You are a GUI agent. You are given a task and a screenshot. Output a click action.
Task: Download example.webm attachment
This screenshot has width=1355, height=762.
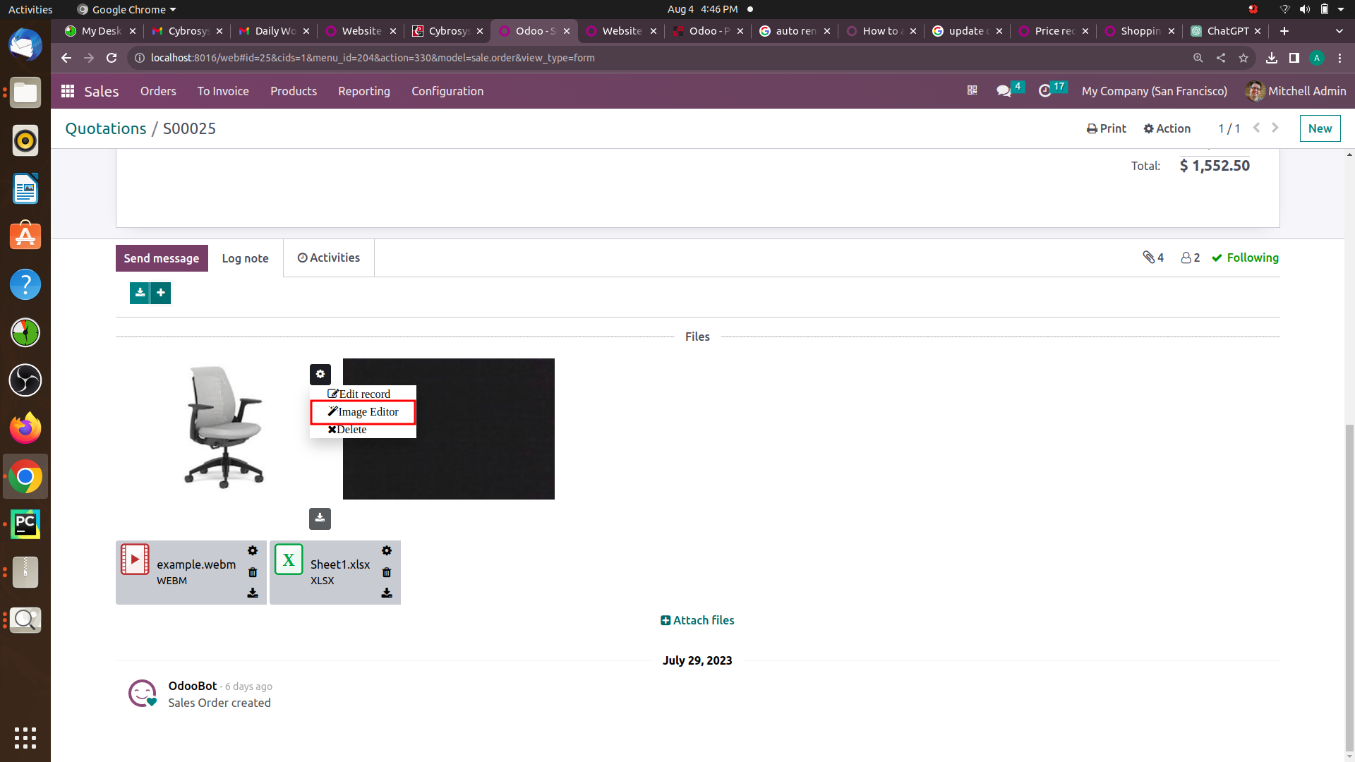(x=253, y=593)
